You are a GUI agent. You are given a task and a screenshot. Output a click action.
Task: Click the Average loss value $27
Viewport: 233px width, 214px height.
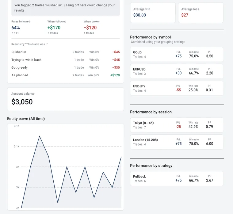185,15
